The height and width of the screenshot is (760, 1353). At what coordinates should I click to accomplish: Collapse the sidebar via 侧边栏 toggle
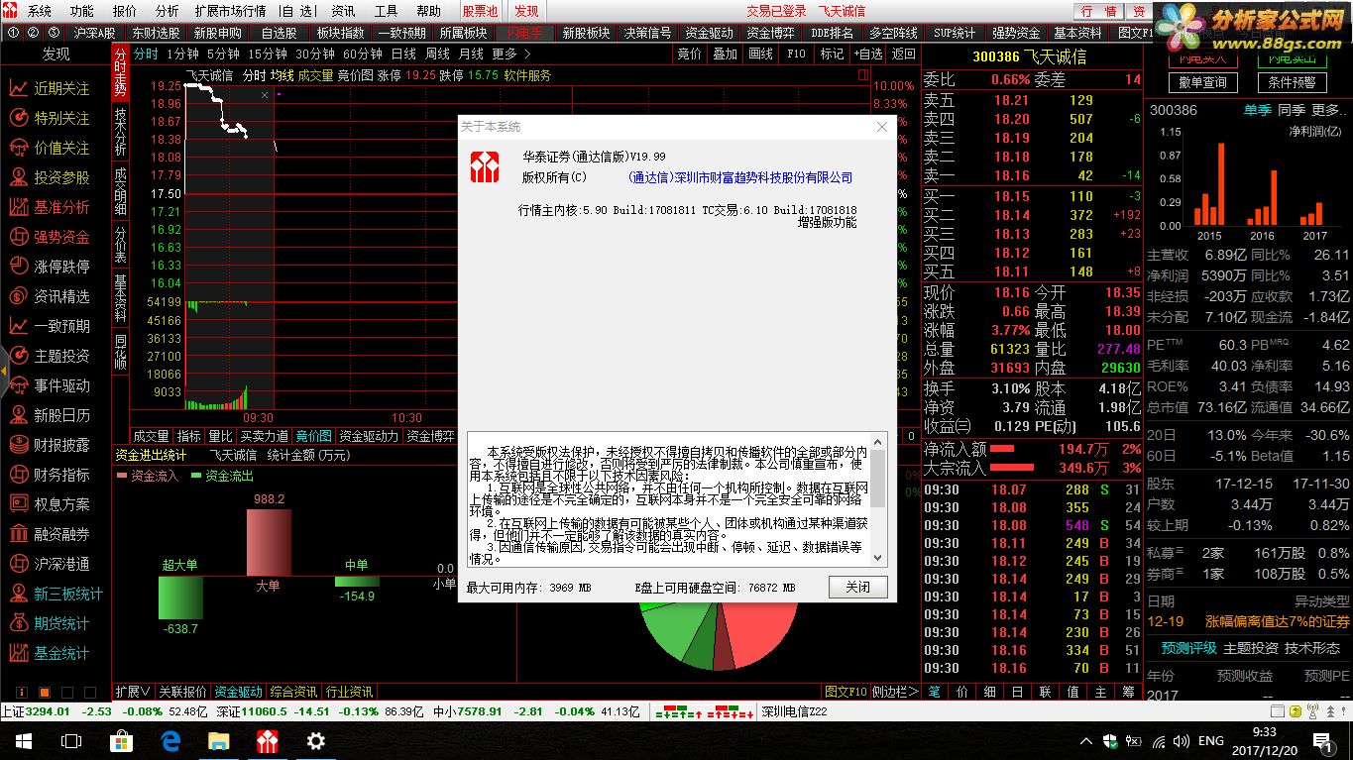tap(897, 692)
